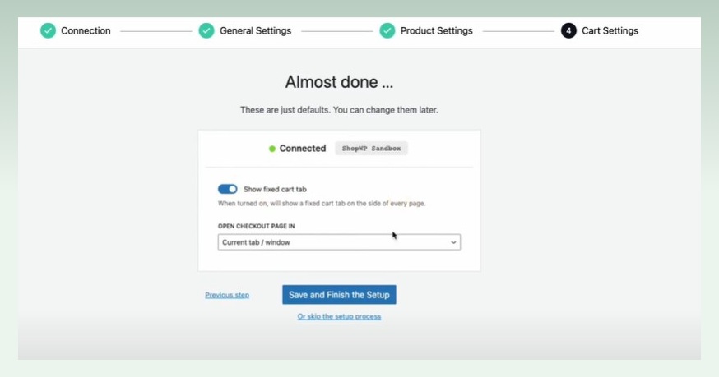Screen dimensions: 719x377
Task: Click the green Connected status dot
Action: (272, 149)
